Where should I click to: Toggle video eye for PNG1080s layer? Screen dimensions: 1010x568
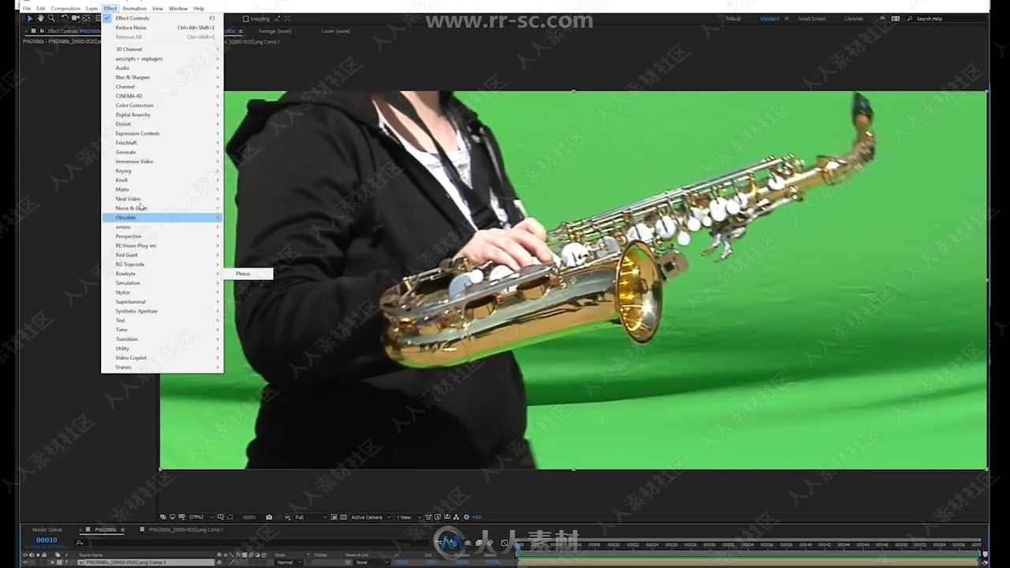25,562
